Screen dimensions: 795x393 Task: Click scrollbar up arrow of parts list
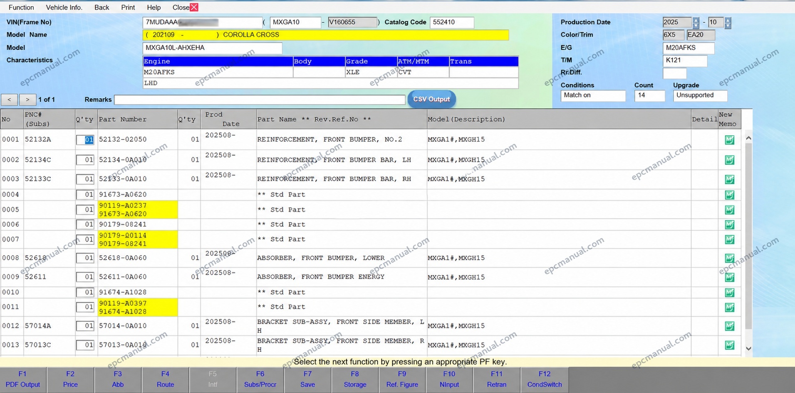(x=748, y=138)
